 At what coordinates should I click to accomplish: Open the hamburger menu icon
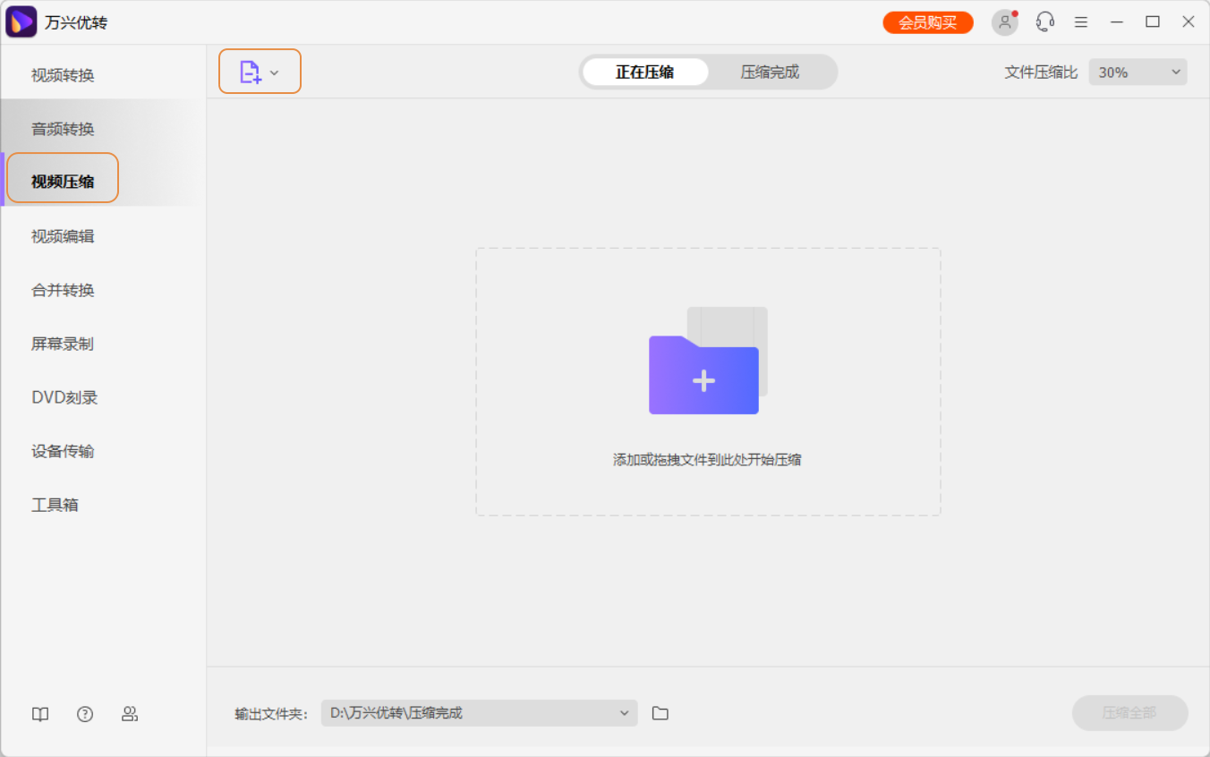pyautogui.click(x=1080, y=21)
